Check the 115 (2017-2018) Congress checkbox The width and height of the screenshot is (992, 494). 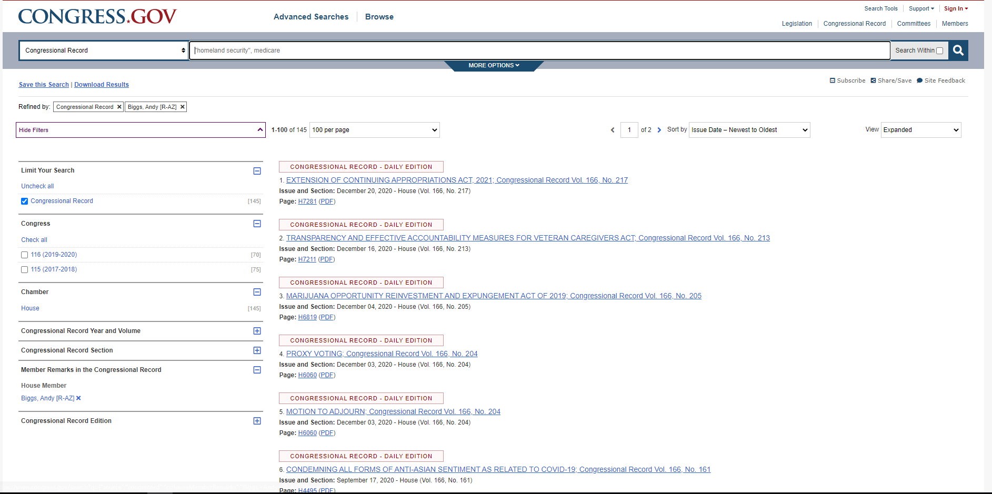pyautogui.click(x=24, y=269)
